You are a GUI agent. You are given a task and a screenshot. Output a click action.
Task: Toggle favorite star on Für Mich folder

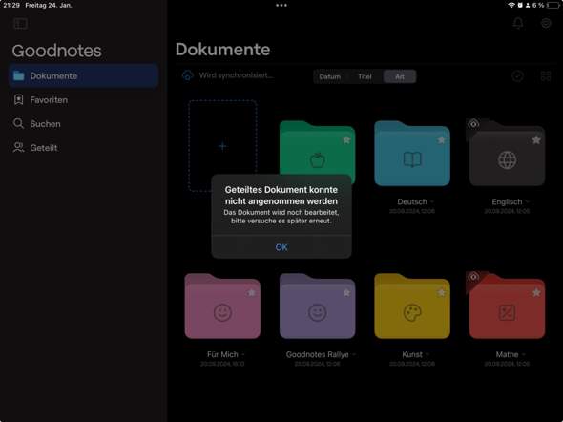(252, 293)
